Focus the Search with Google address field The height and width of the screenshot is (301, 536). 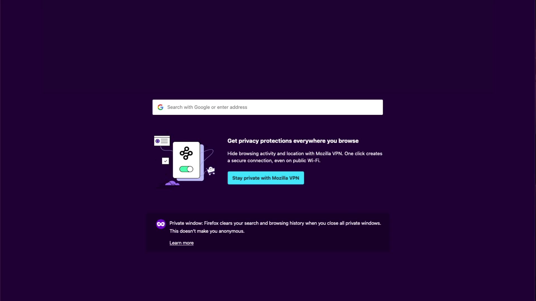[x=267, y=107]
